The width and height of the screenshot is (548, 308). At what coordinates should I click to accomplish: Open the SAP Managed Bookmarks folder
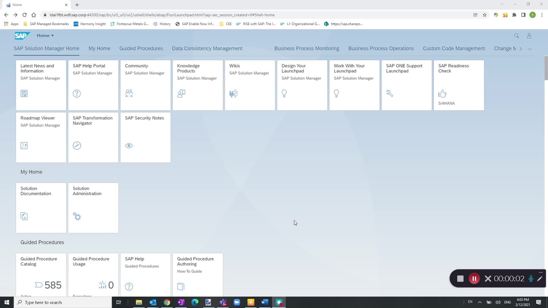(x=46, y=24)
